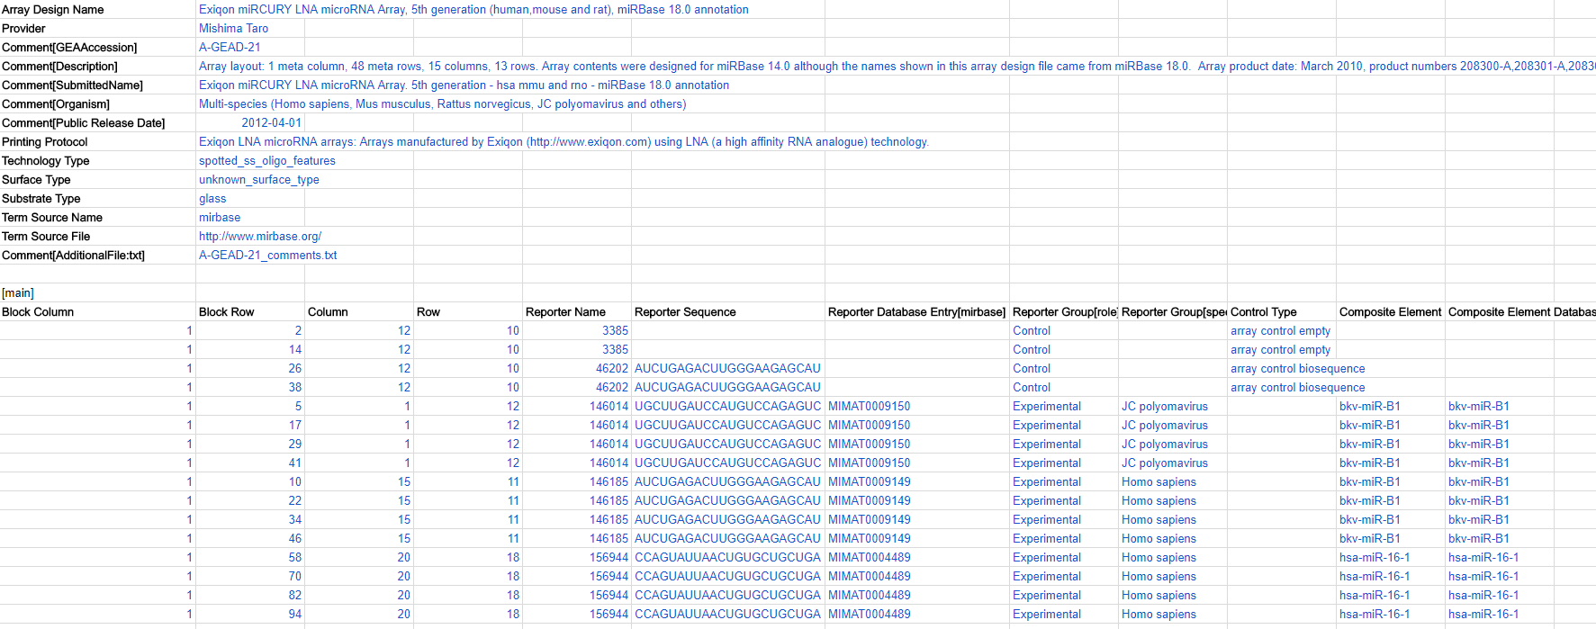Select the A-GEAD-21_comments.txt file cell
This screenshot has height=629, width=1596.
pyautogui.click(x=267, y=256)
